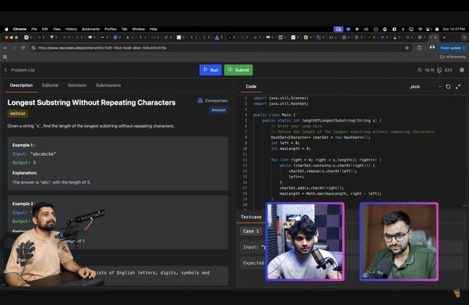This screenshot has height=305, width=469.
Task: Open the View menu
Action: click(57, 29)
